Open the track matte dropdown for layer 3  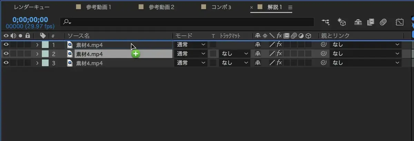click(235, 63)
